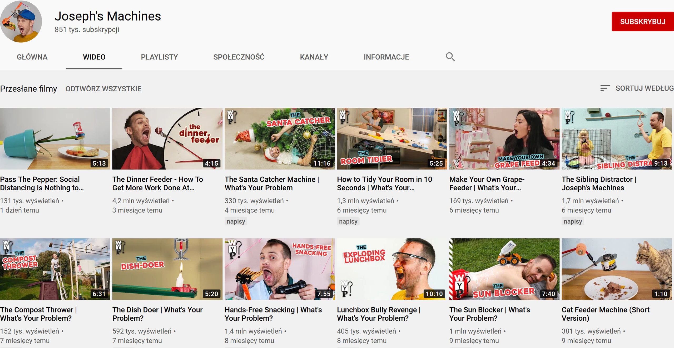674x348 pixels.
Task: Open the Sun Blocker video thumbnail
Action: [x=504, y=269]
